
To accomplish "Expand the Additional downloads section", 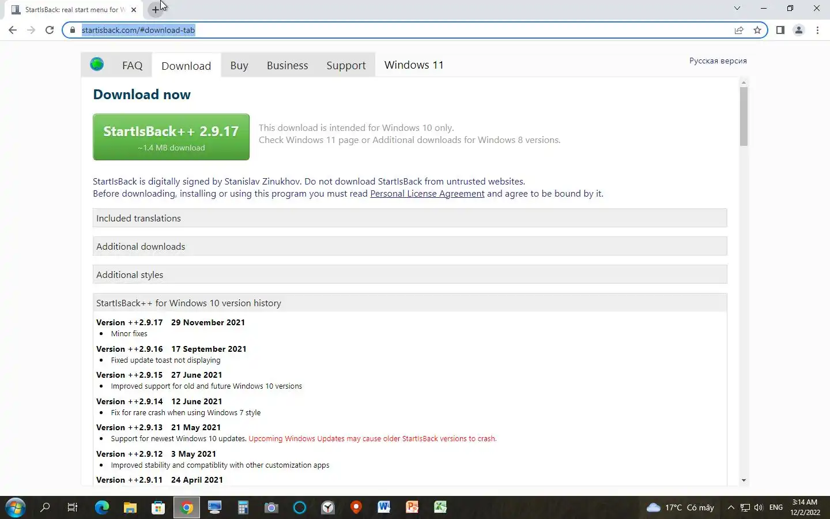I will [410, 246].
